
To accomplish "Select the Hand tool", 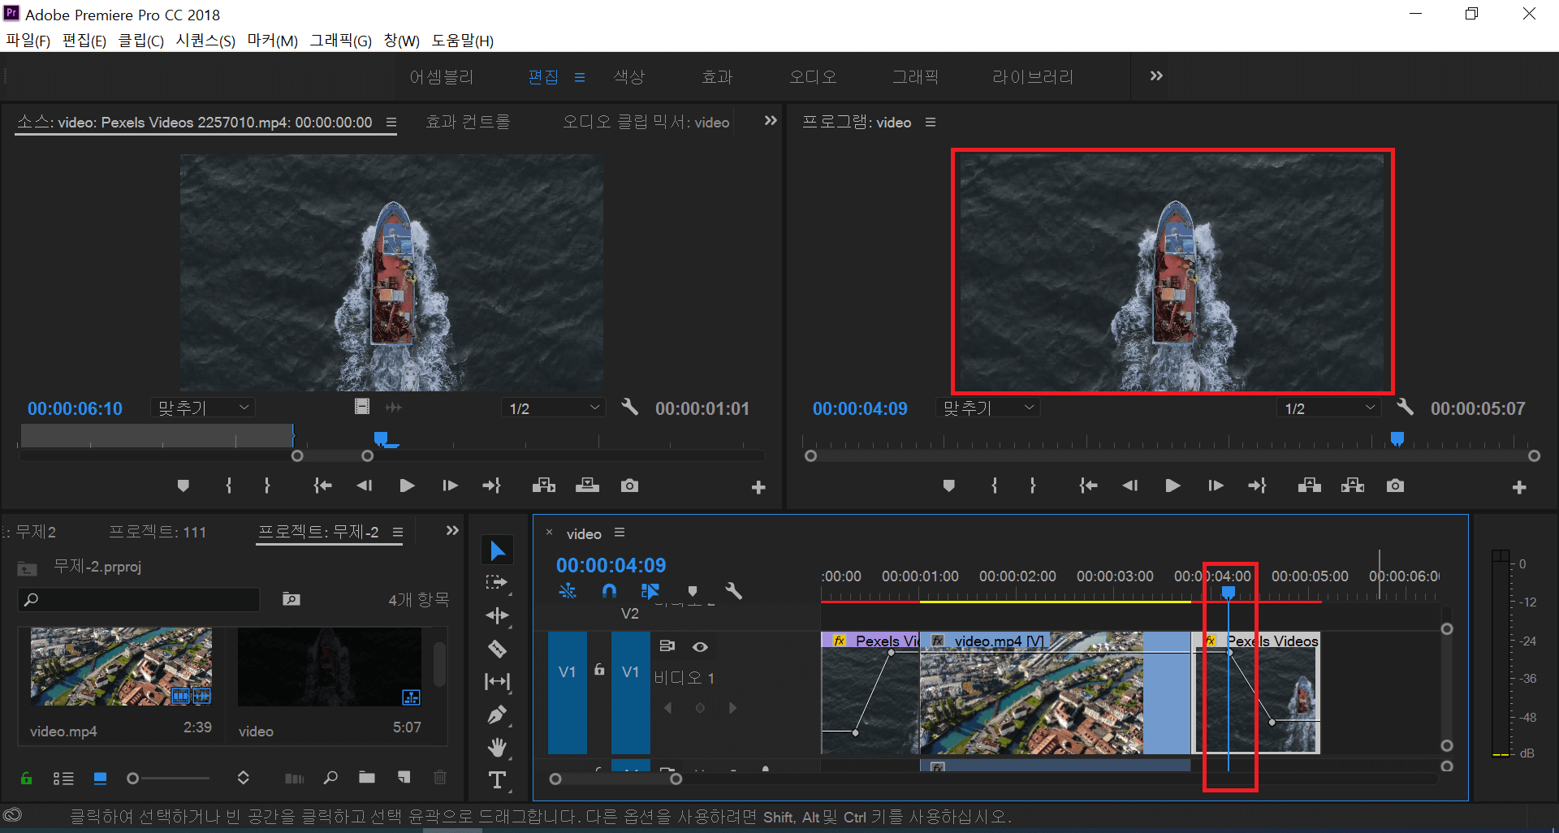I will click(497, 747).
